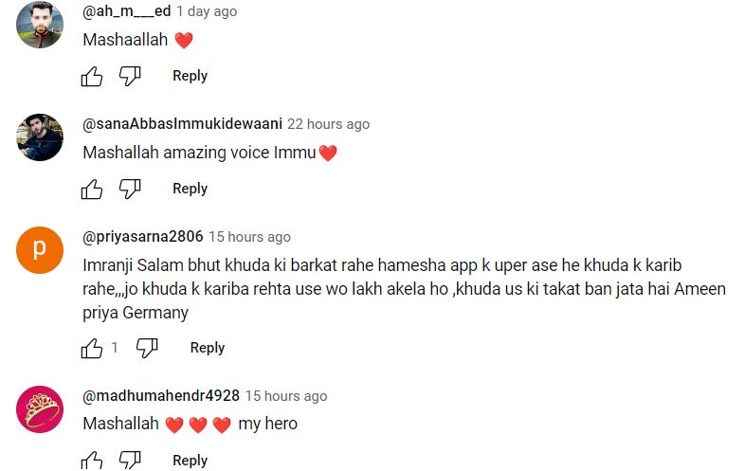Open @madhumahendr4928's channel via username
Viewport: 744px width, 471px height.
[161, 395]
